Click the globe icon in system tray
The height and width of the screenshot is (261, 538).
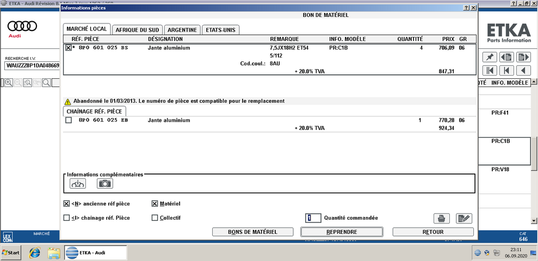point(478,253)
